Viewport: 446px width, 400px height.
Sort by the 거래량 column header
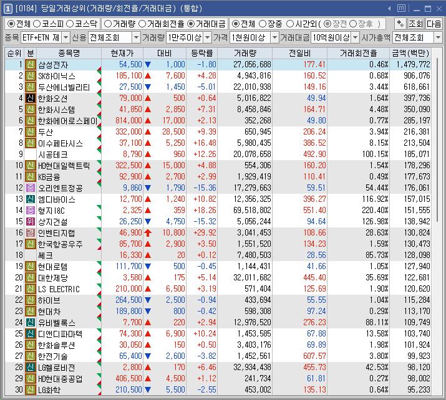pos(245,53)
